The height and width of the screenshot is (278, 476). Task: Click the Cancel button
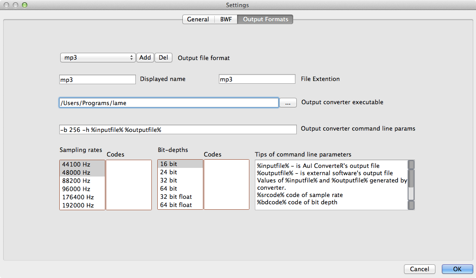(419, 269)
